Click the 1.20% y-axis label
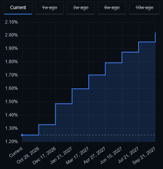Image resolution: width=163 pixels, height=169 pixels. tap(11, 142)
